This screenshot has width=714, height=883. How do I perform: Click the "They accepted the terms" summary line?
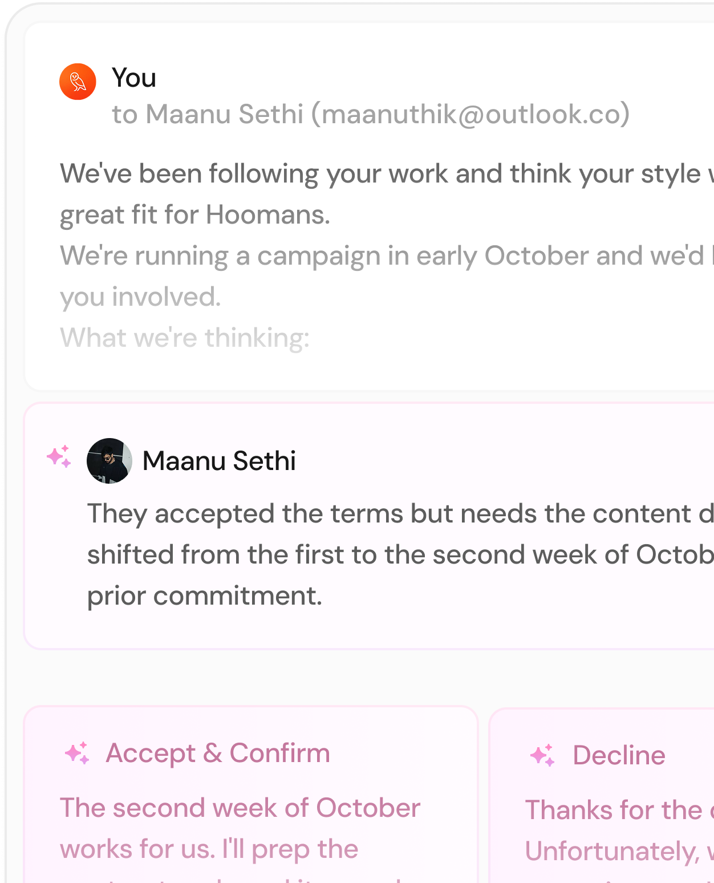(399, 513)
